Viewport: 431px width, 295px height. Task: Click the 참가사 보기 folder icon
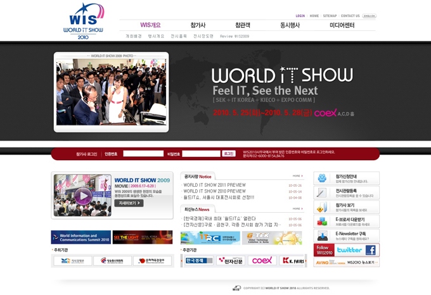click(322, 207)
